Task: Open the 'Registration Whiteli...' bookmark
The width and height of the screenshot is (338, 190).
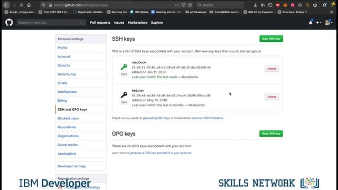Action: click(x=88, y=12)
